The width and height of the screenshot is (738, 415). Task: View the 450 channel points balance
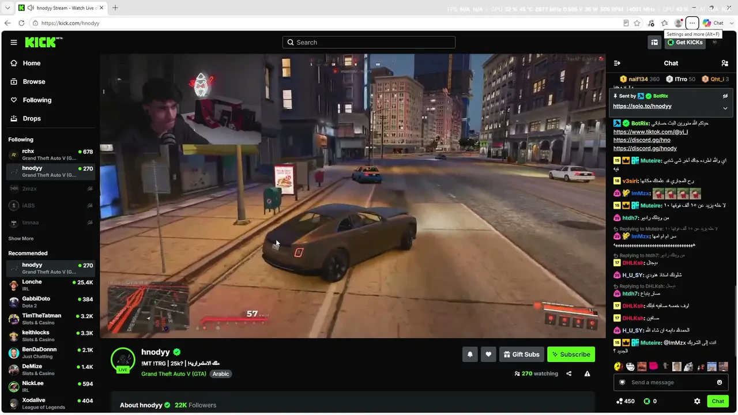point(626,401)
